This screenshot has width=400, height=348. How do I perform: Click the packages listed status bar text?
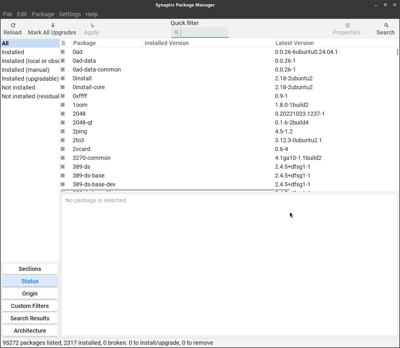pyautogui.click(x=108, y=343)
